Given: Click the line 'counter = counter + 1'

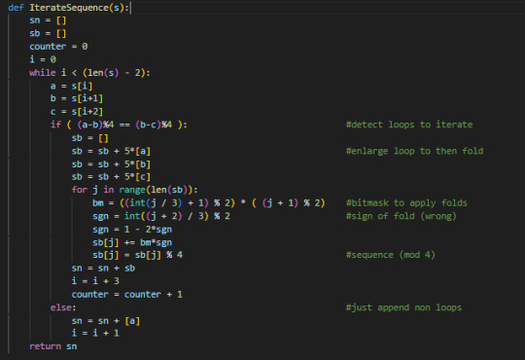Looking at the screenshot, I should [x=126, y=294].
